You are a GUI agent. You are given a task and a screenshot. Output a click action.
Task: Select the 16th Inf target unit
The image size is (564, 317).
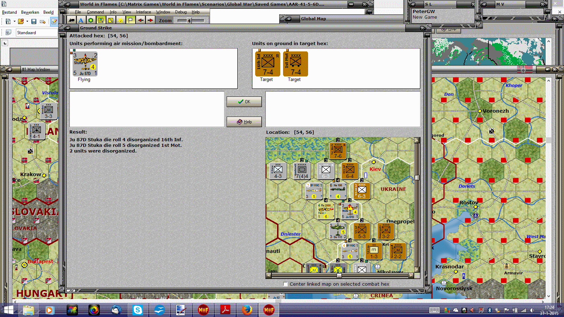click(x=268, y=64)
